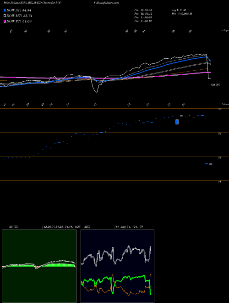This screenshot has width=229, height=303.
Task: Click the 50.25 last price label
Action: [x=215, y=85]
